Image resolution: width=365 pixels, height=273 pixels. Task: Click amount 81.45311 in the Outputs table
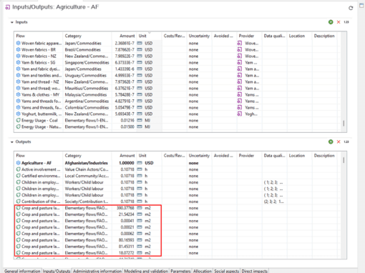(x=127, y=247)
